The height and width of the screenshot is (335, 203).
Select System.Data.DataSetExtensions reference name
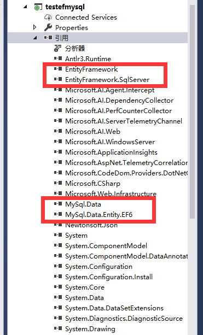[114, 308]
